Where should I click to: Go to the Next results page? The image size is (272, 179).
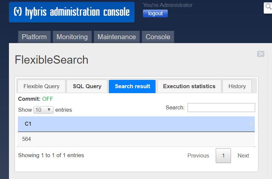pos(243,155)
